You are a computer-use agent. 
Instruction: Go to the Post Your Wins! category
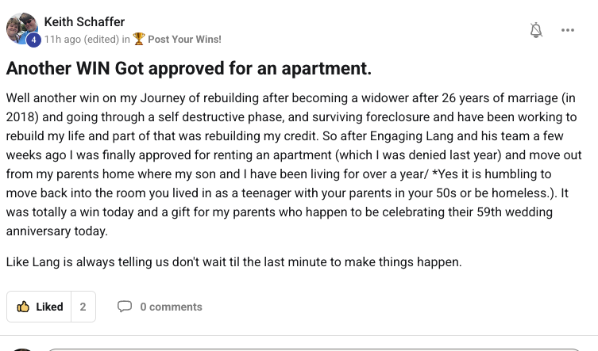point(184,39)
